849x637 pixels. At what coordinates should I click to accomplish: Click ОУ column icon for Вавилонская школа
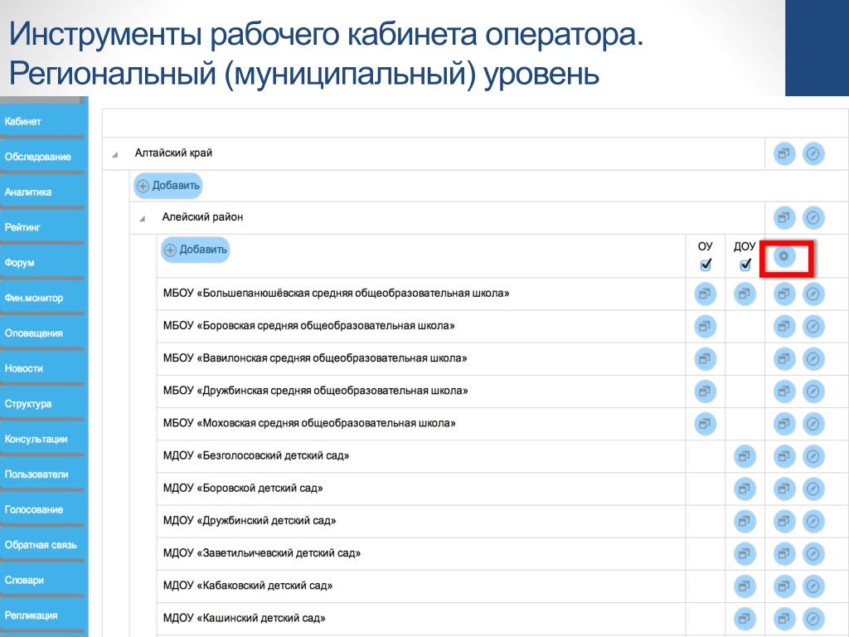click(705, 358)
